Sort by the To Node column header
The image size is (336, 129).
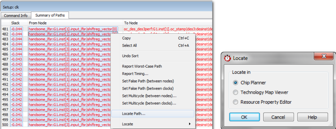(x=168, y=23)
